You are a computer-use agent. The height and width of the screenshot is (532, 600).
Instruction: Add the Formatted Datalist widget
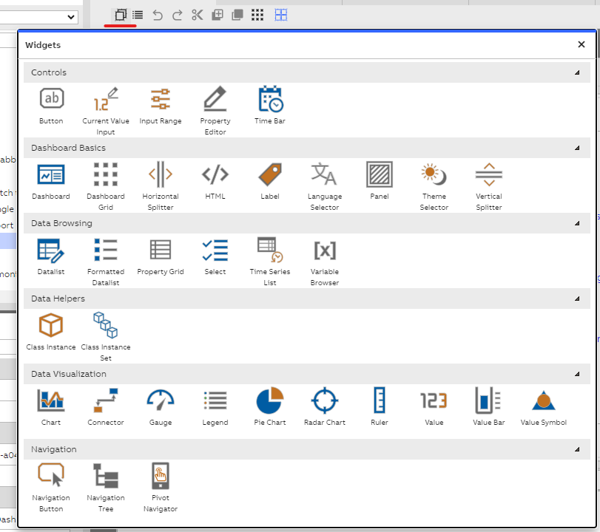click(106, 253)
